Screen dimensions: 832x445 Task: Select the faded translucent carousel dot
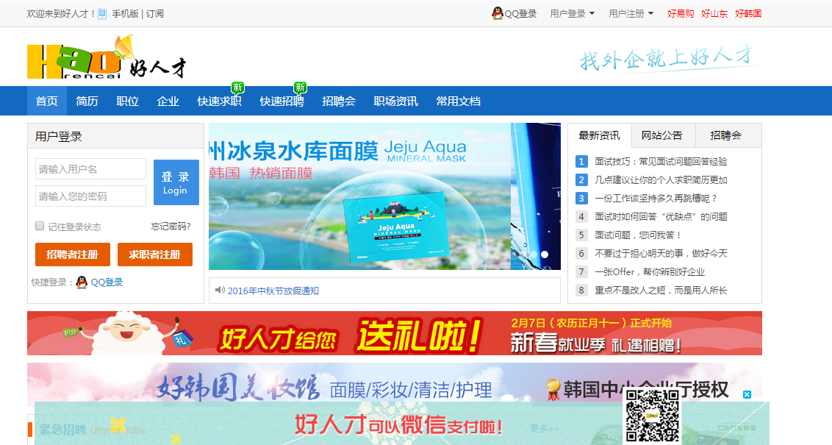point(532,254)
